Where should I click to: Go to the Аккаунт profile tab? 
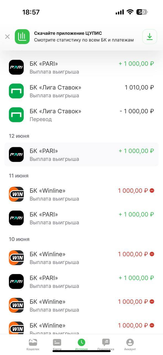(130, 345)
